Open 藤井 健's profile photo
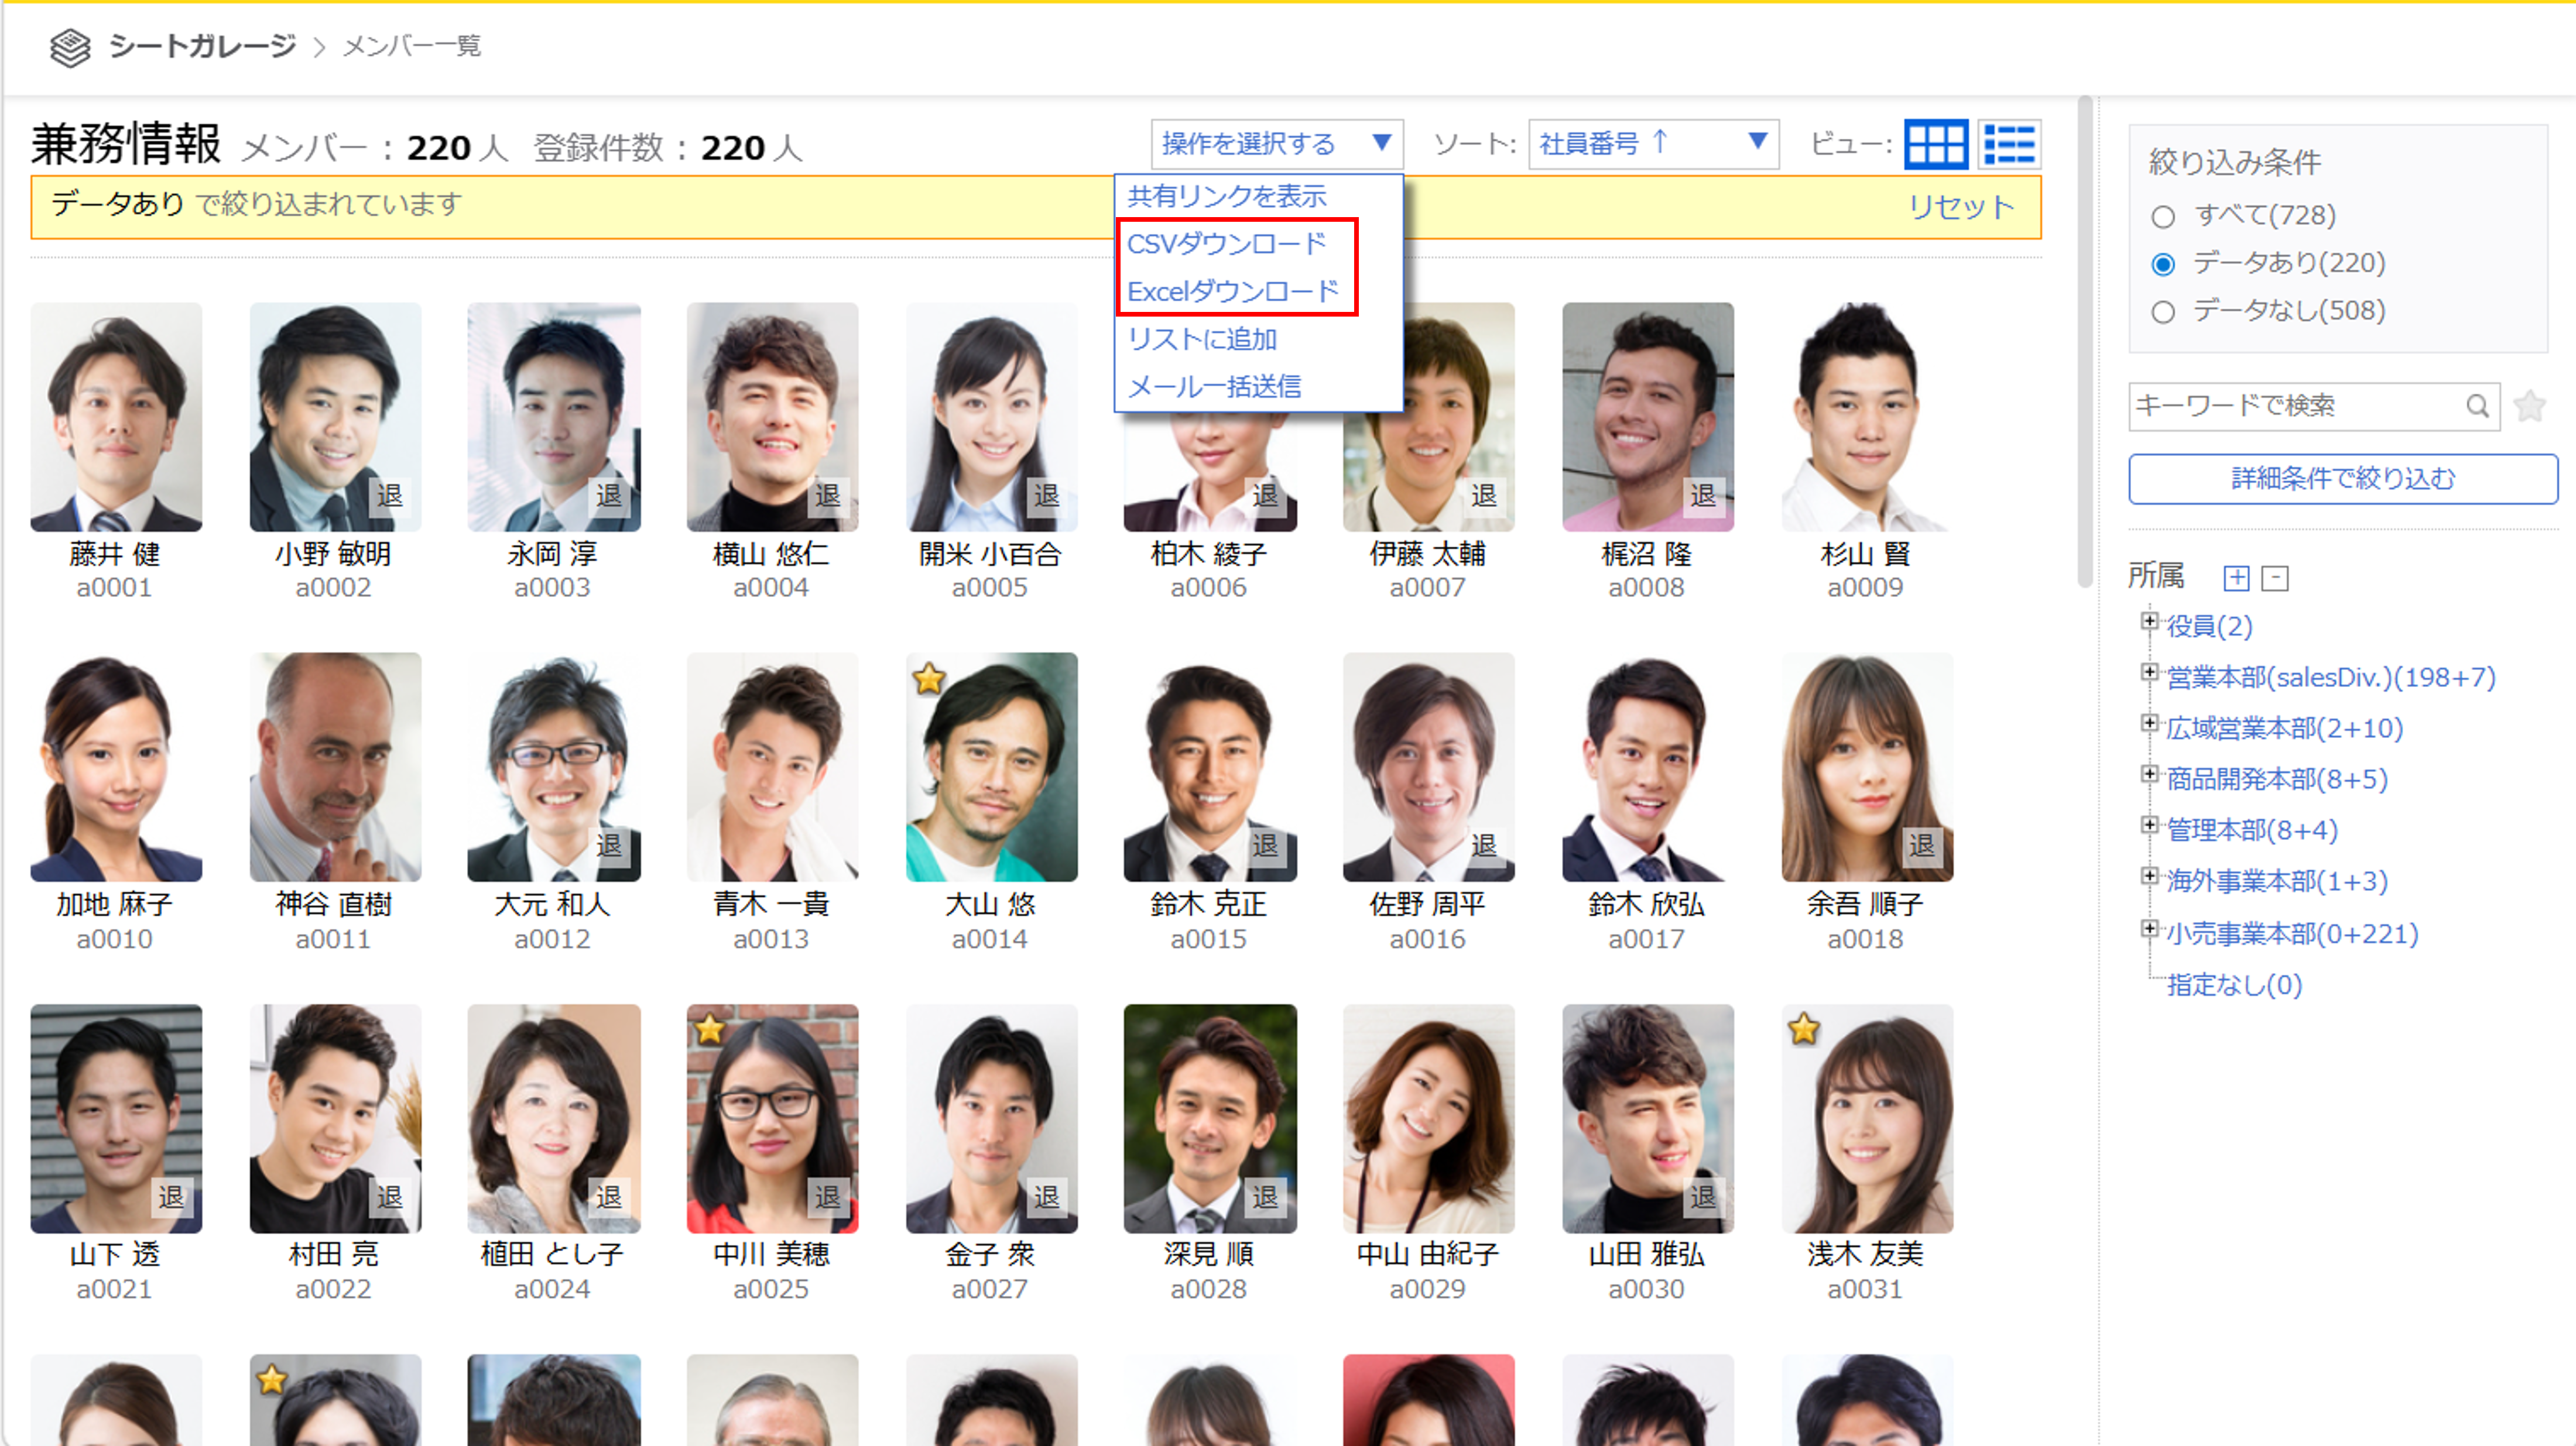Screen dimensions: 2576x1446 click(116, 417)
